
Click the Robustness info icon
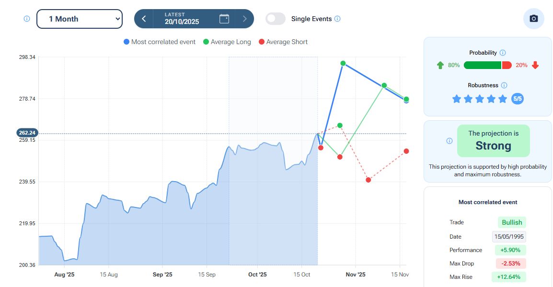coord(504,85)
